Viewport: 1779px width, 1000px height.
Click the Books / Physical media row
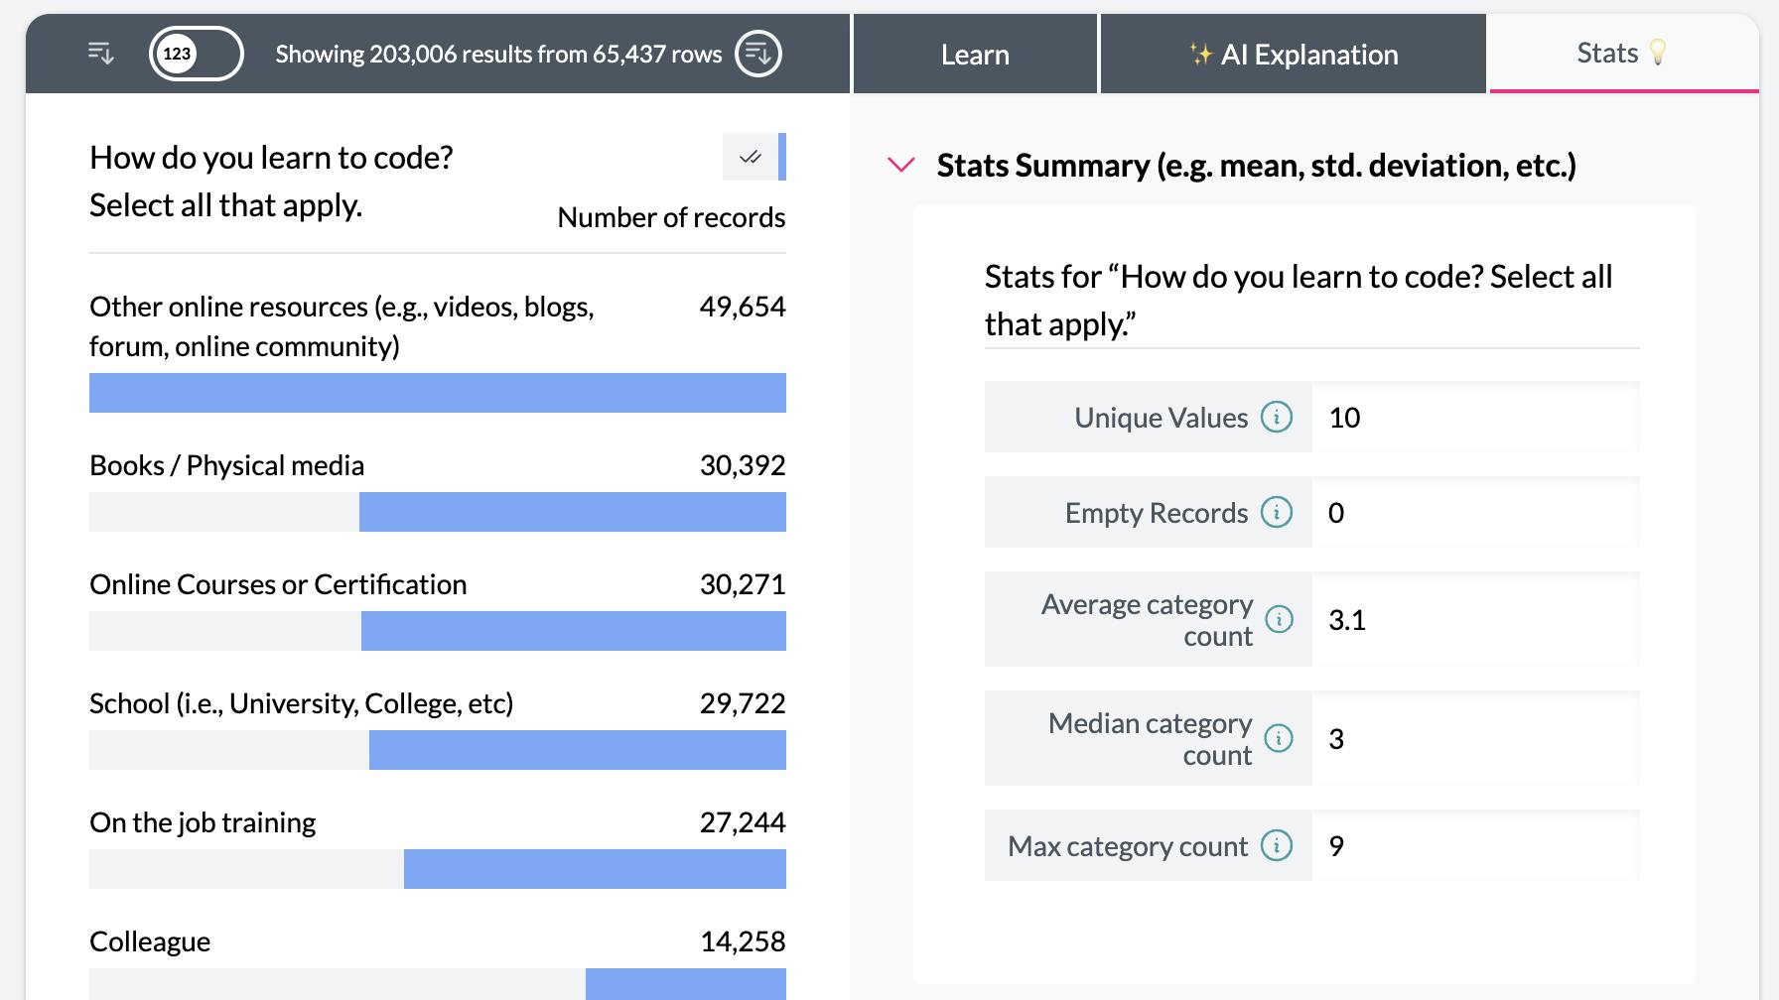pyautogui.click(x=227, y=465)
